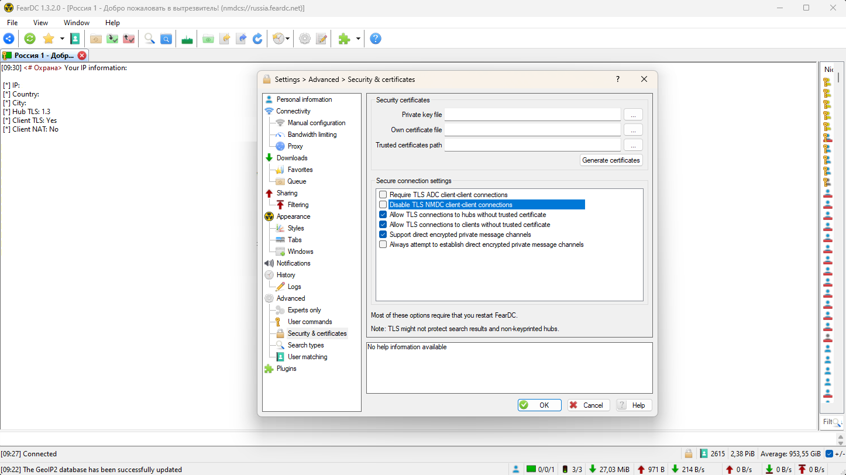
Task: Open Search via magnifying glass icon
Action: [150, 39]
